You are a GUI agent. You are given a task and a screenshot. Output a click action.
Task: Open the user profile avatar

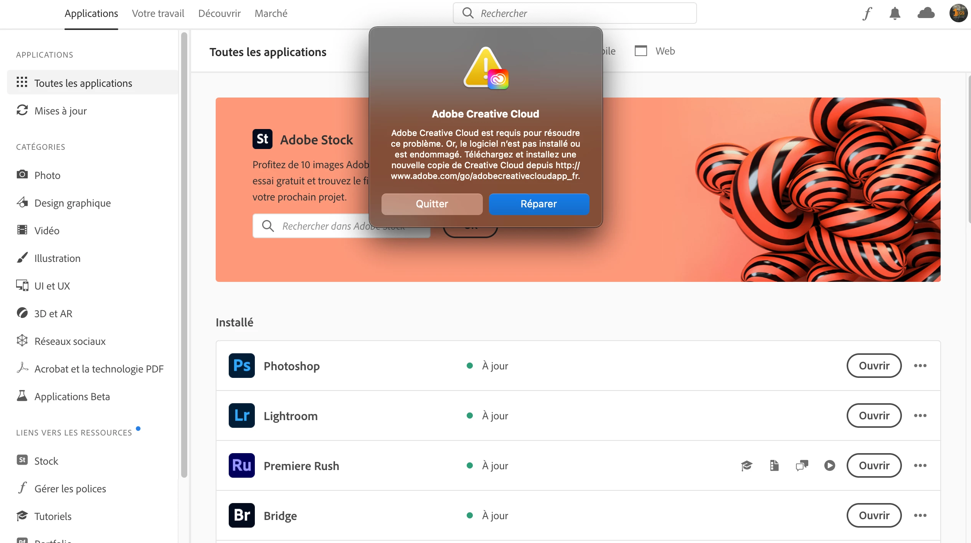tap(958, 13)
